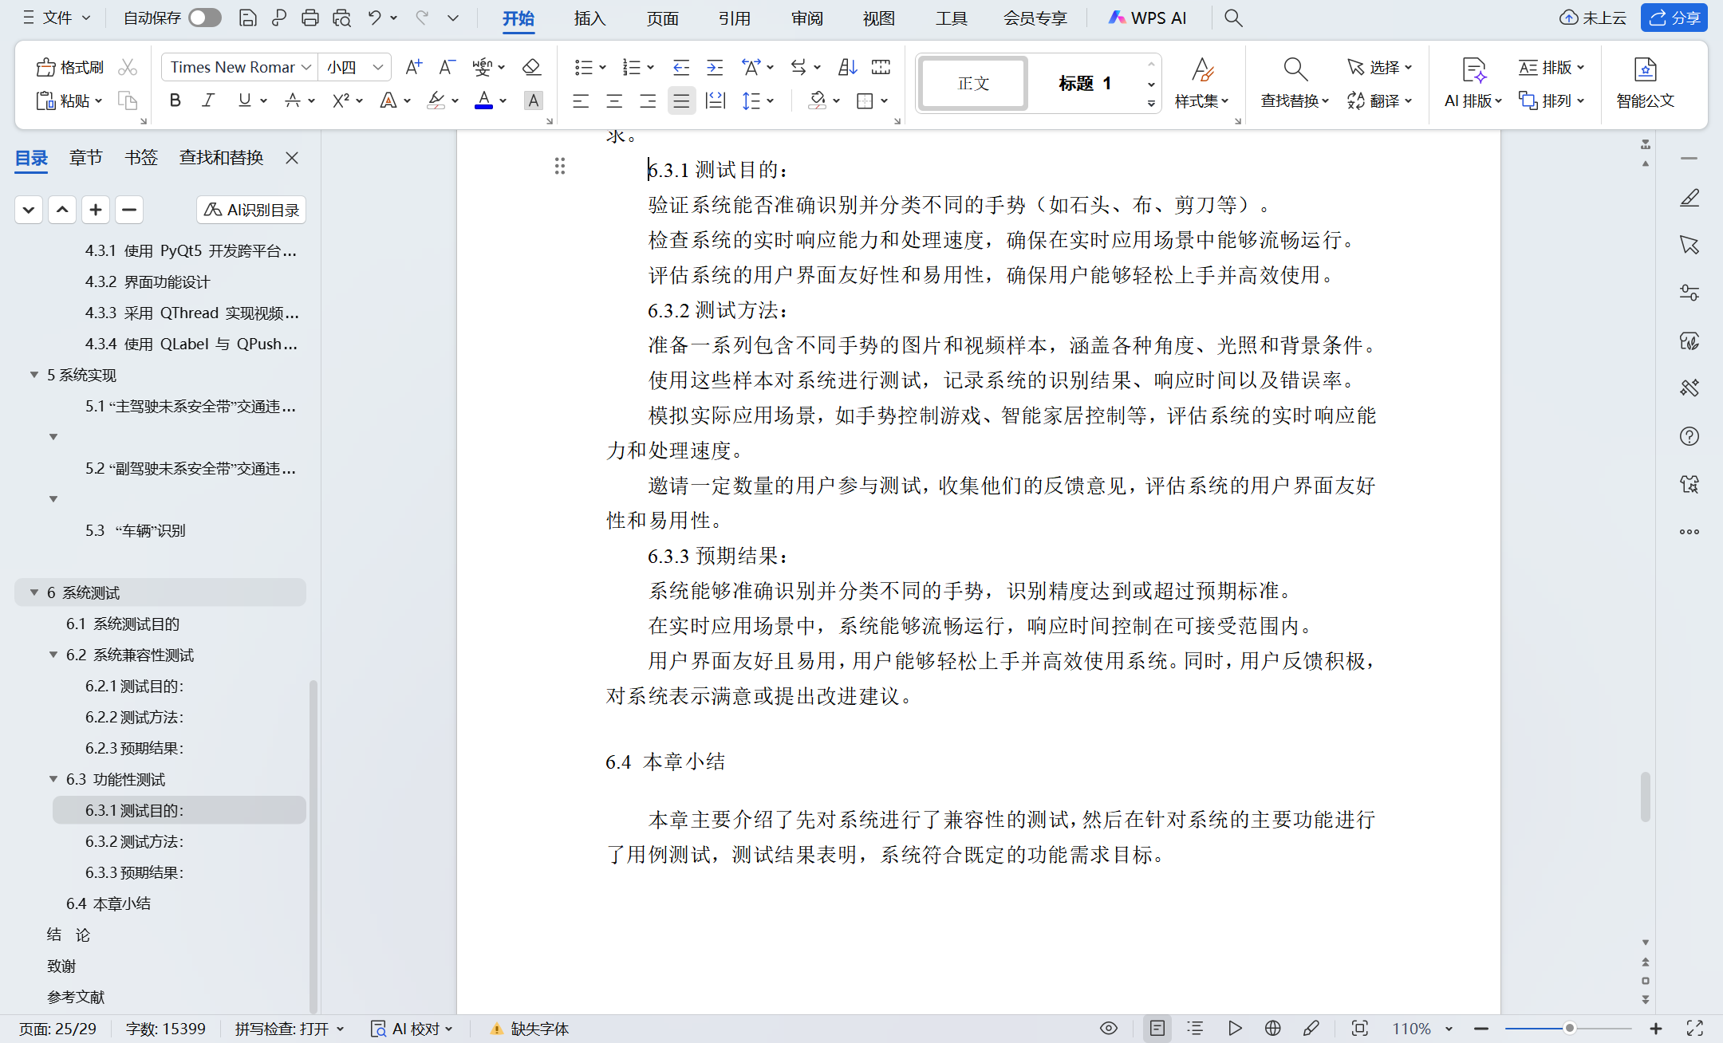Image resolution: width=1723 pixels, height=1043 pixels.
Task: Switch to web layout view in status bar
Action: [1272, 1029]
